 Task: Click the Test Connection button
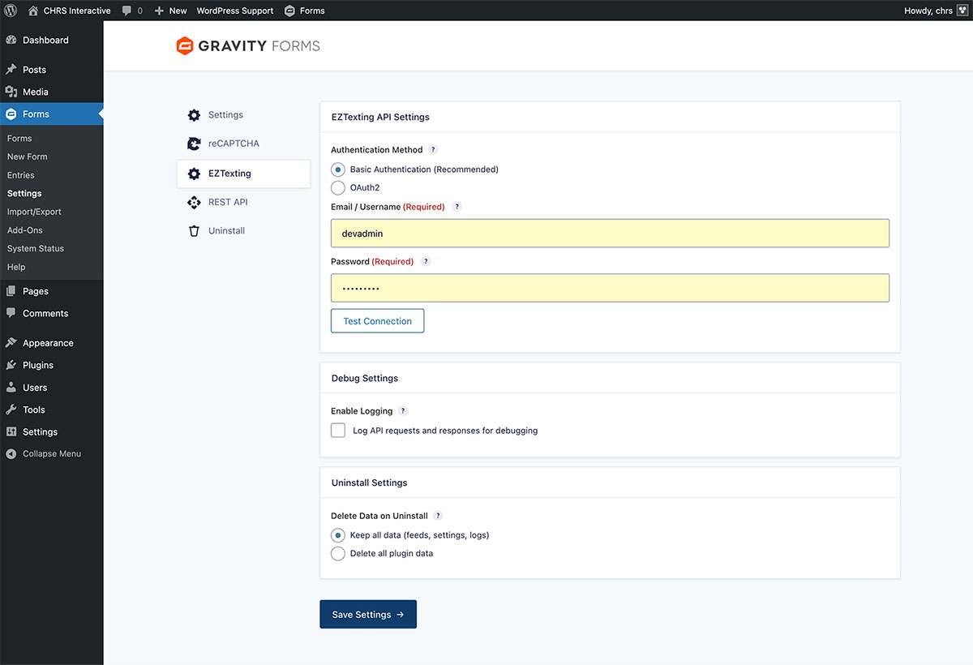pos(377,320)
